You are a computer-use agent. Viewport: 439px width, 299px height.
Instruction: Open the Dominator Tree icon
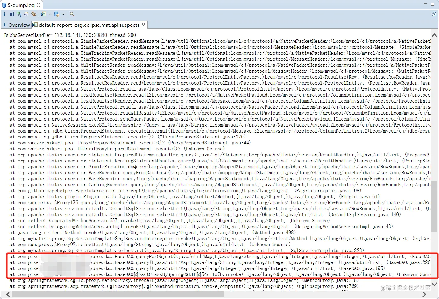coord(19,14)
